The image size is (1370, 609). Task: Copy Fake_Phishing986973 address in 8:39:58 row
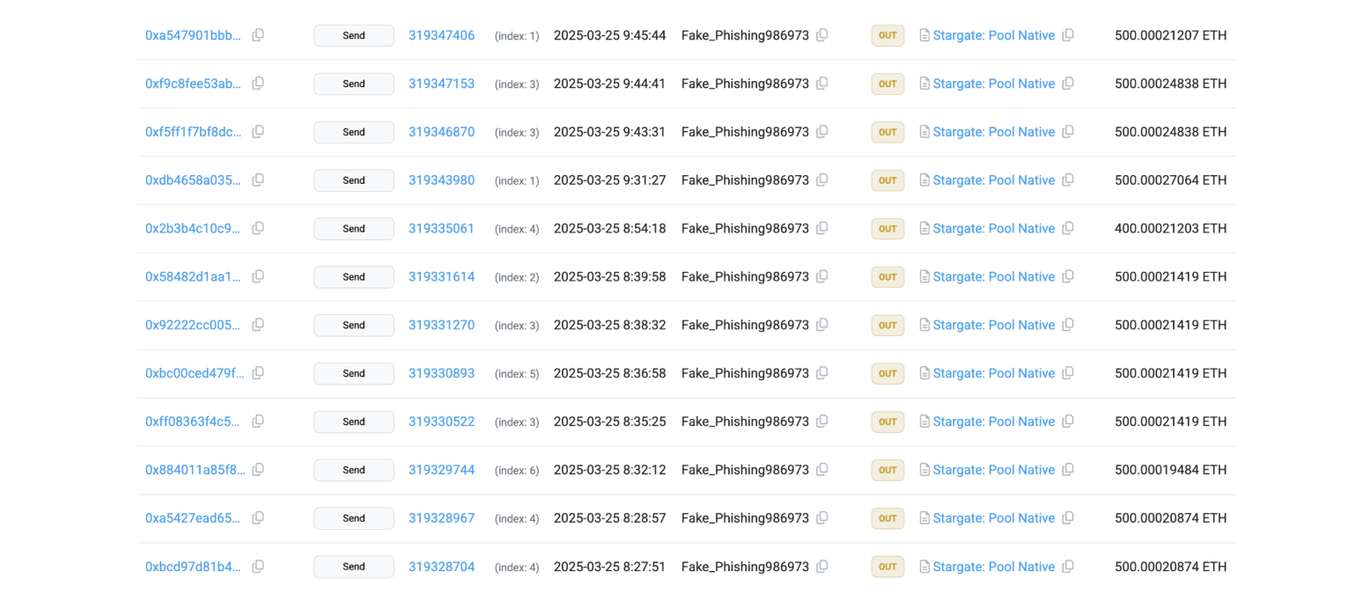[x=822, y=276]
